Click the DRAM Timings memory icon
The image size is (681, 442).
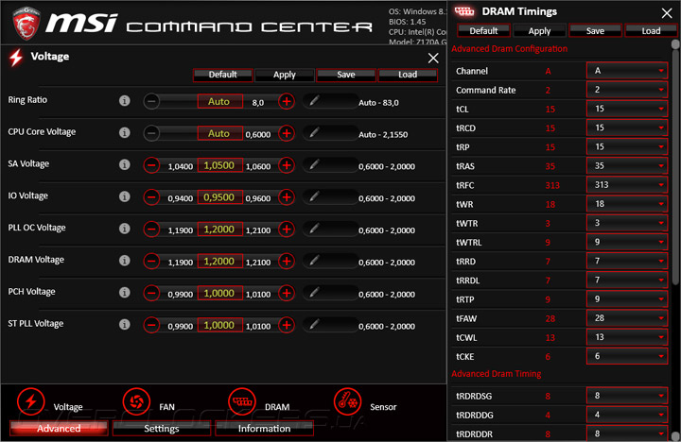pyautogui.click(x=464, y=11)
